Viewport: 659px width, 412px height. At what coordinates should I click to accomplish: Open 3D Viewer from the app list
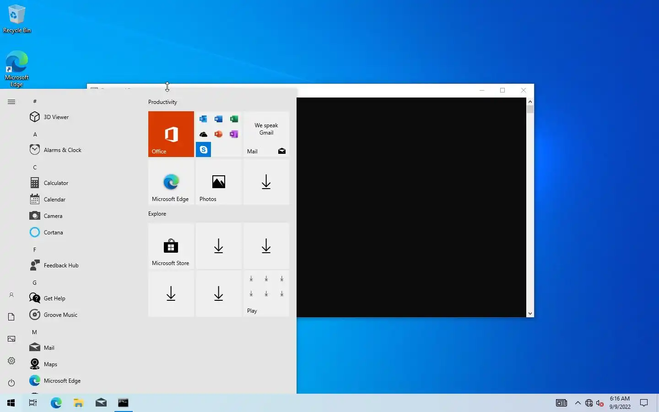click(x=82, y=117)
